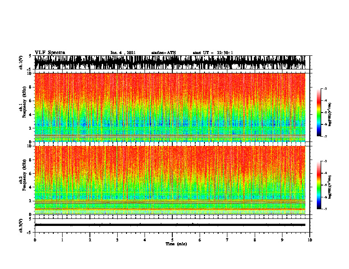
Task: Click the "-3" label atop ch.1 colorbar
Action: pos(325,88)
